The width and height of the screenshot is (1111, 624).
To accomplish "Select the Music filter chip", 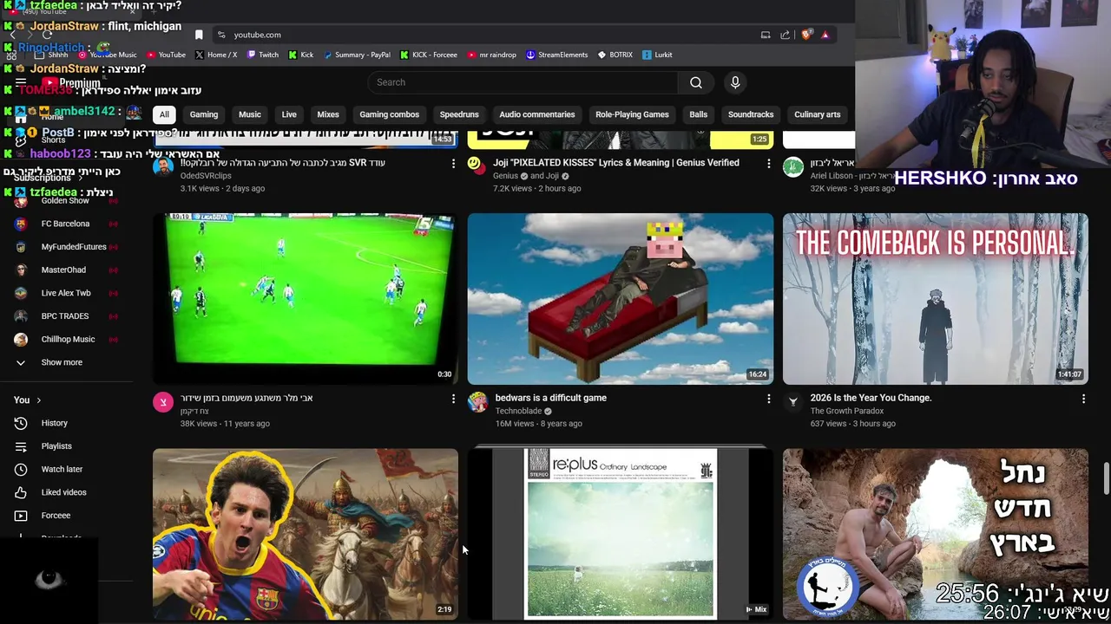I will [250, 114].
